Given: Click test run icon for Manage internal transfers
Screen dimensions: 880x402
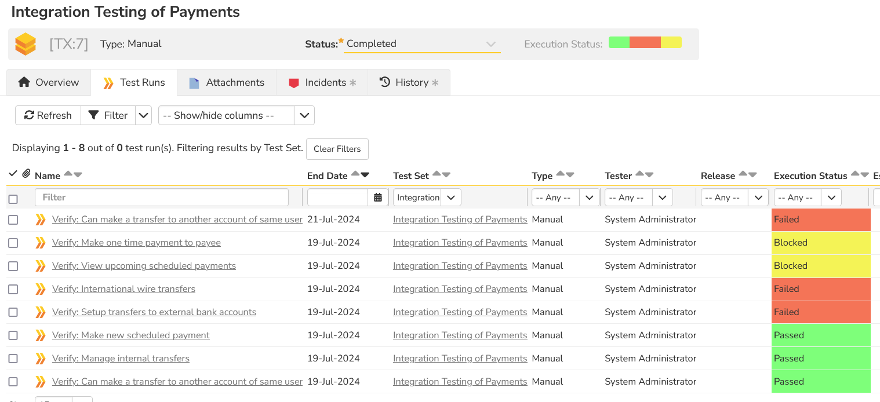Looking at the screenshot, I should point(40,359).
